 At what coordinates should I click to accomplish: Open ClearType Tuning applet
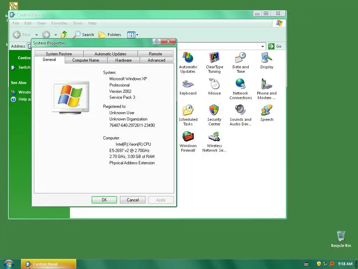pos(214,62)
